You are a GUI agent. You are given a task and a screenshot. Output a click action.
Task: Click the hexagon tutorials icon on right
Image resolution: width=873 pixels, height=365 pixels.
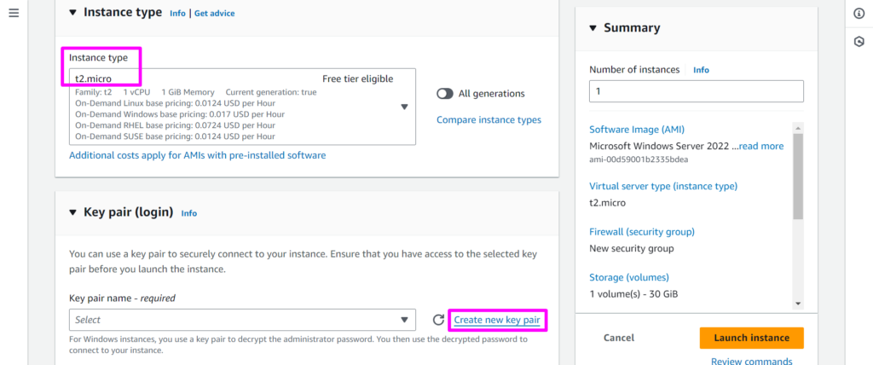pyautogui.click(x=859, y=42)
